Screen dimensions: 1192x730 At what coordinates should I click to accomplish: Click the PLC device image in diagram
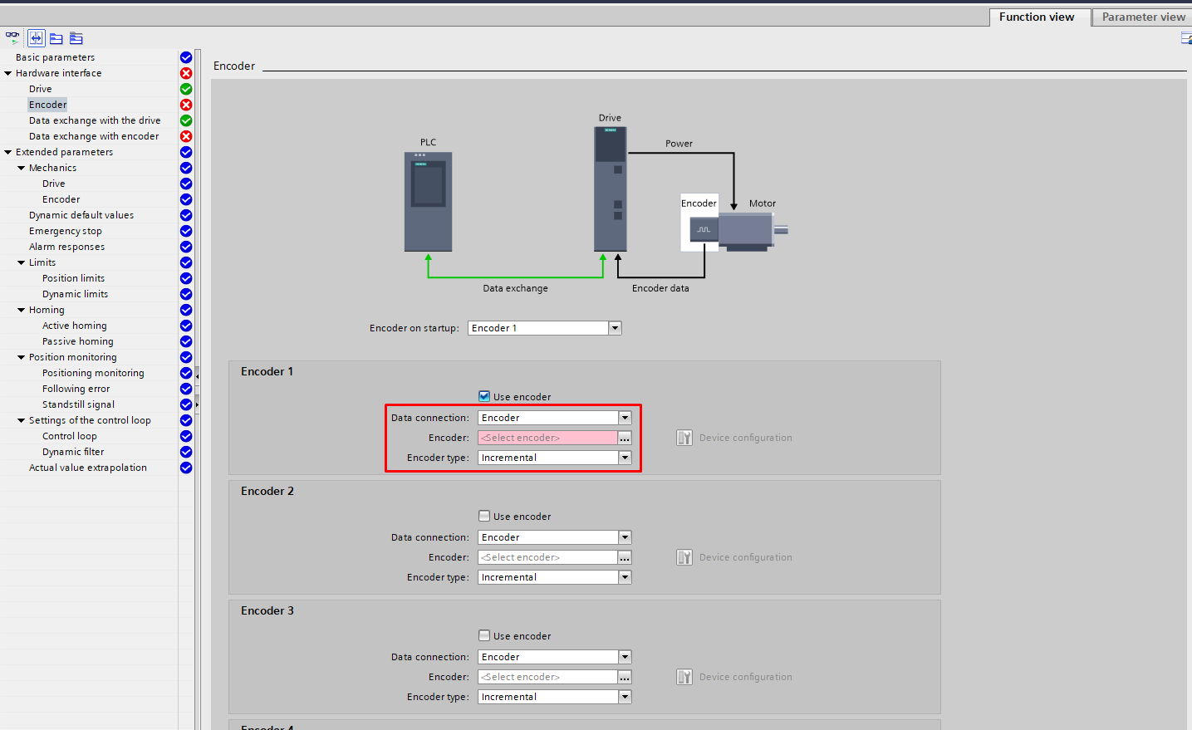429,202
